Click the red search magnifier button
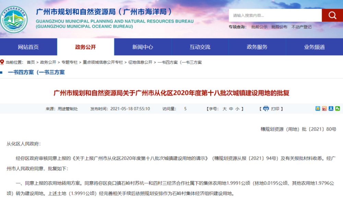Image resolution: width=343 pixels, height=199 pixels. point(332,15)
